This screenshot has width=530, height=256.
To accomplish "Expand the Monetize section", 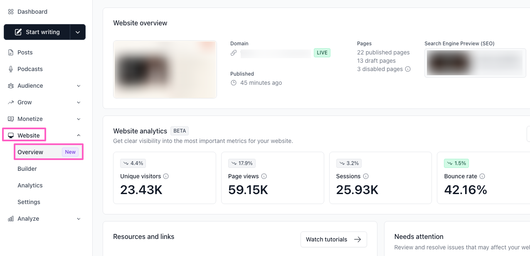I will pyautogui.click(x=79, y=119).
